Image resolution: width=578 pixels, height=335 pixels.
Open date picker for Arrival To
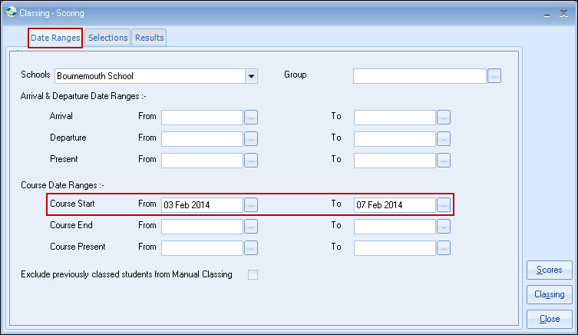click(444, 118)
